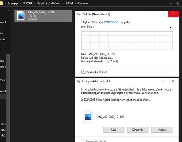
Task: Click the JPG file icon in the Camera folder
Action: point(21,16)
